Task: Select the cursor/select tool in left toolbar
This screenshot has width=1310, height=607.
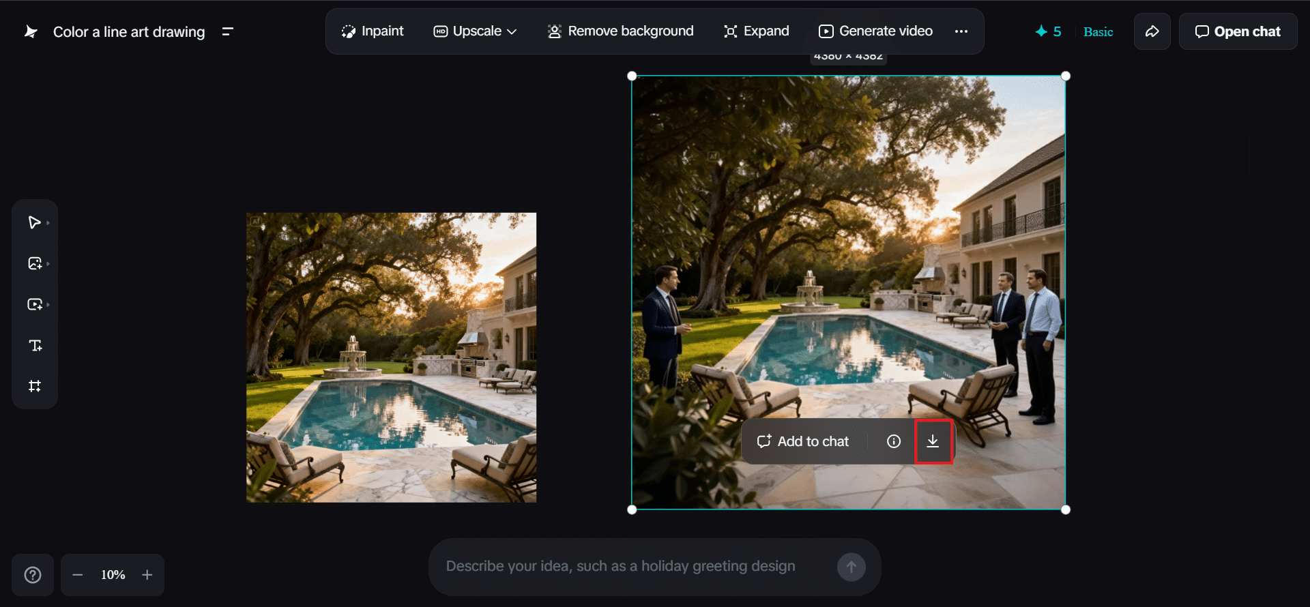Action: click(x=34, y=222)
